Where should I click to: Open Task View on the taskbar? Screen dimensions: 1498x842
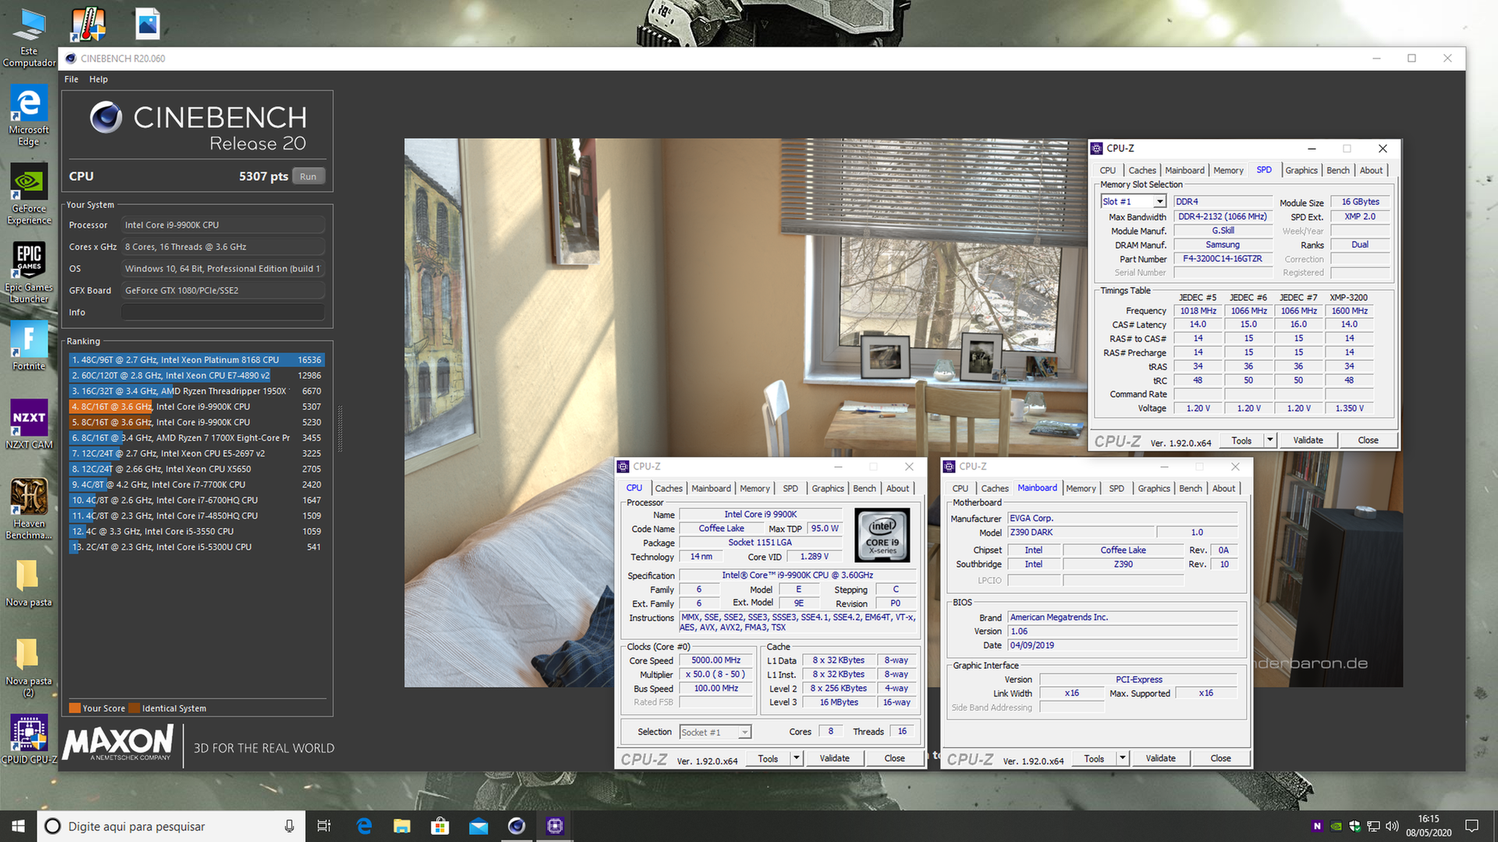pos(324,826)
